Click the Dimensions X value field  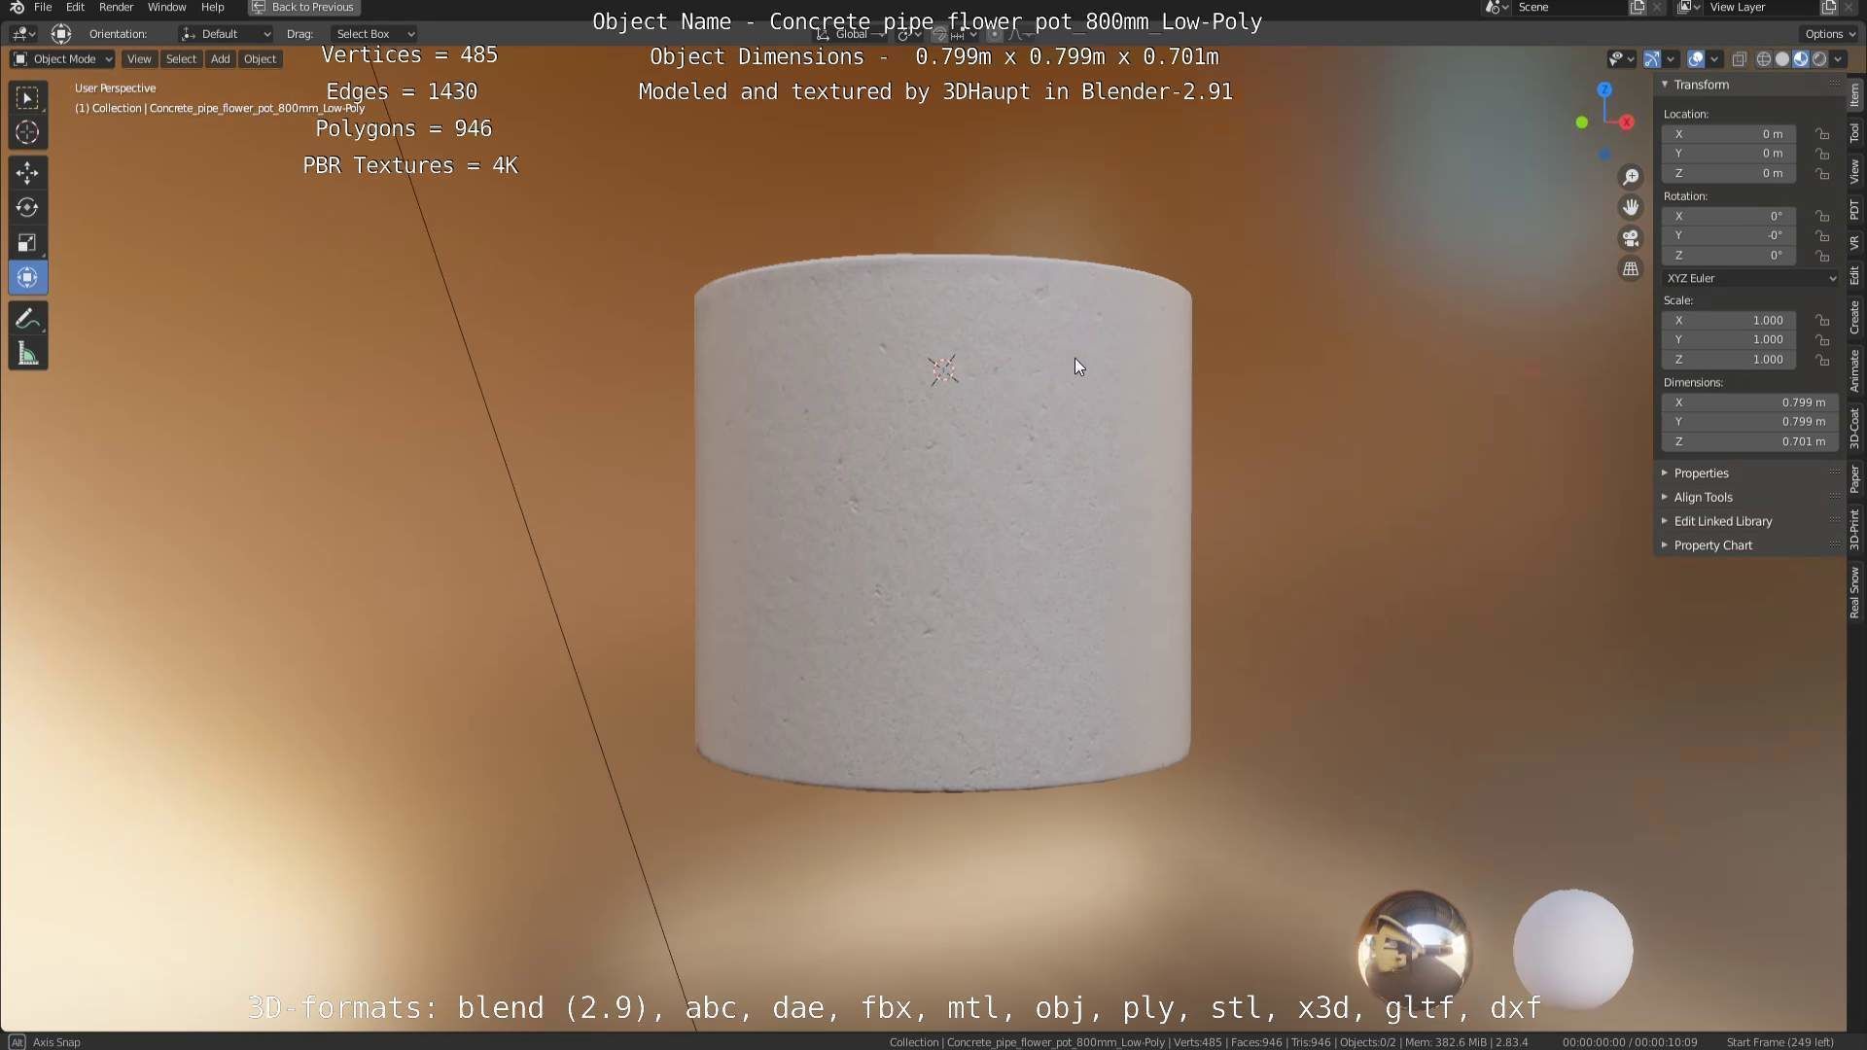(x=1749, y=402)
